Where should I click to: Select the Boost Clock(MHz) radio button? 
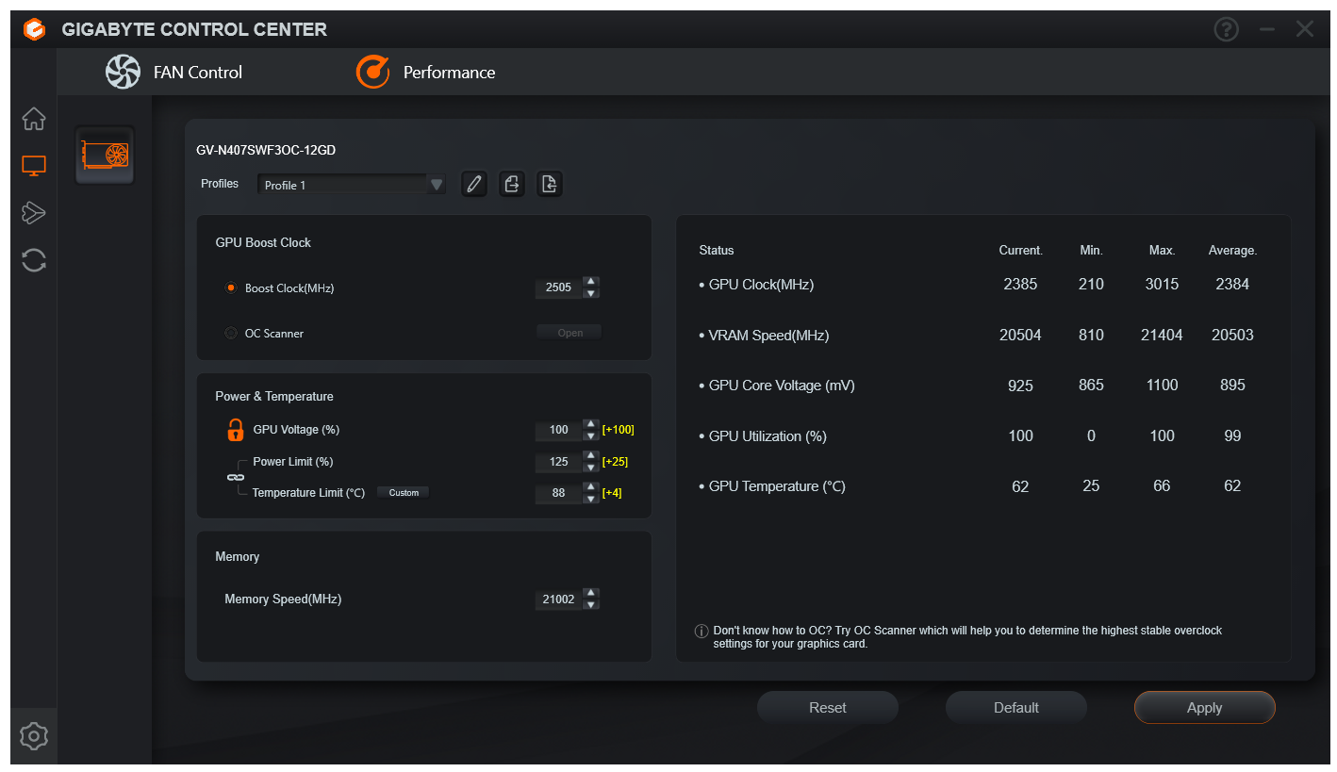(231, 288)
